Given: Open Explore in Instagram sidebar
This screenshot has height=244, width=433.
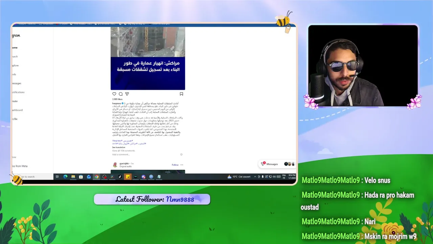Looking at the screenshot, I should coord(15,65).
